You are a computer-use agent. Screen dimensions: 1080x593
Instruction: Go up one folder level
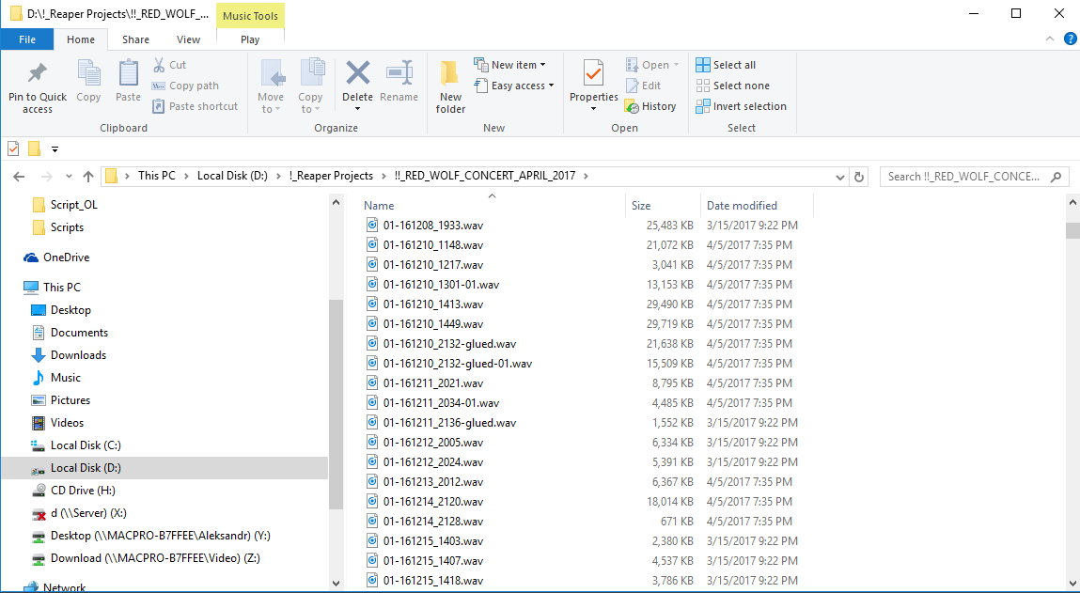tap(88, 177)
